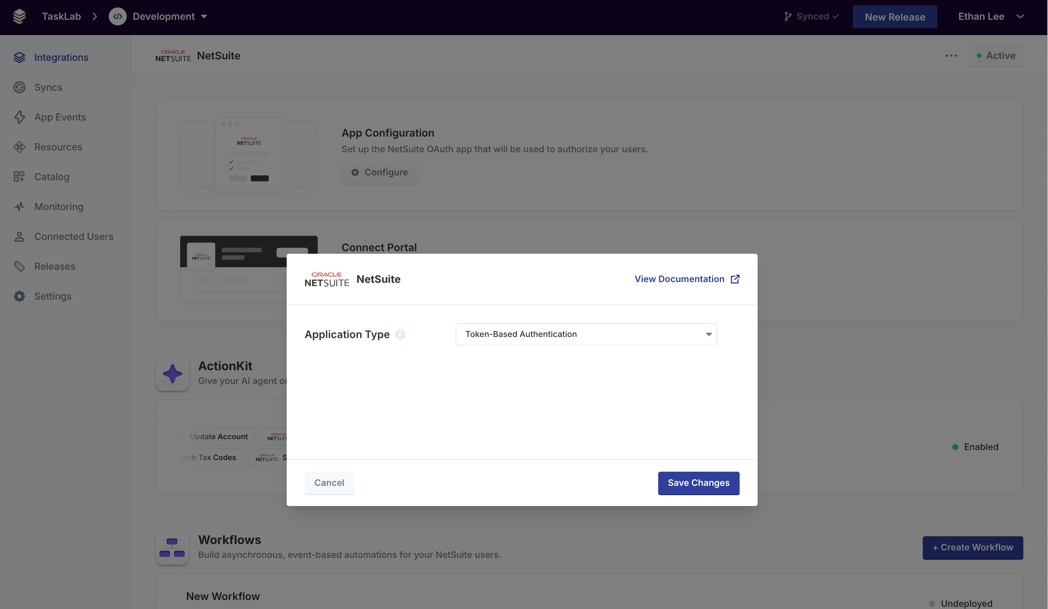
Task: Open Connected Users in the sidebar
Action: click(x=74, y=237)
